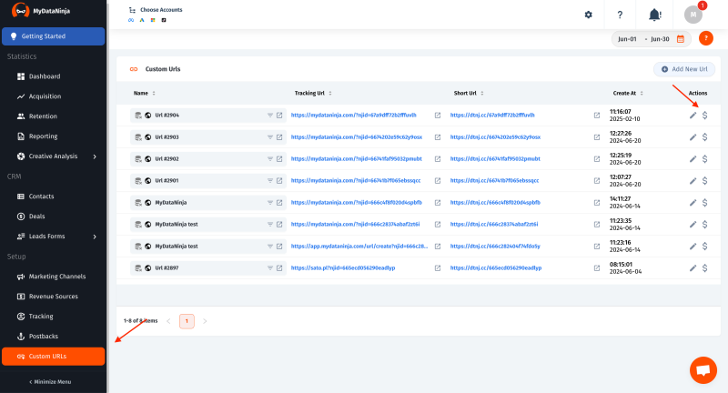728x393 pixels.
Task: Expand the Leads Forms submenu
Action: coord(95,237)
